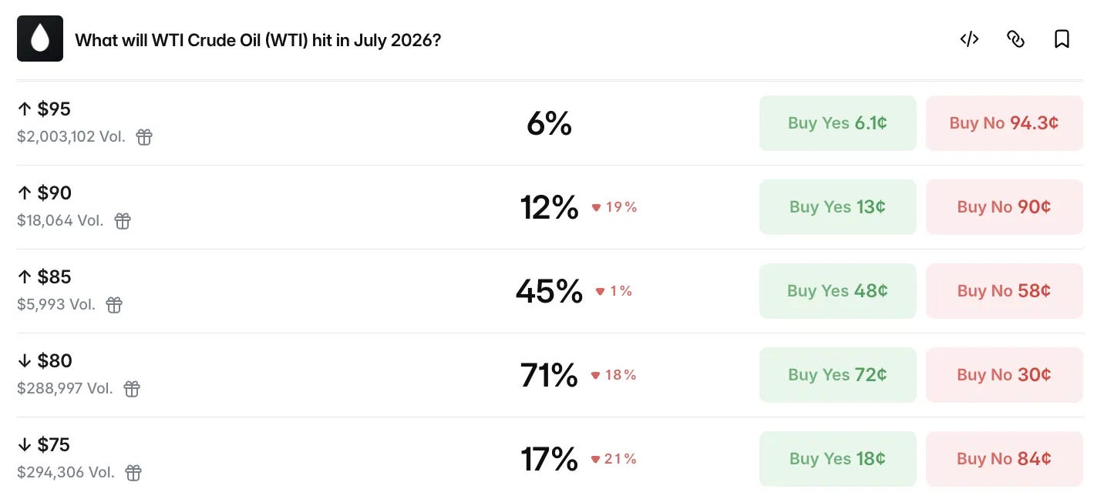Viewport: 1104px width, 499px height.
Task: Click the gift icon by $288,997 Vol.
Action: 132,389
